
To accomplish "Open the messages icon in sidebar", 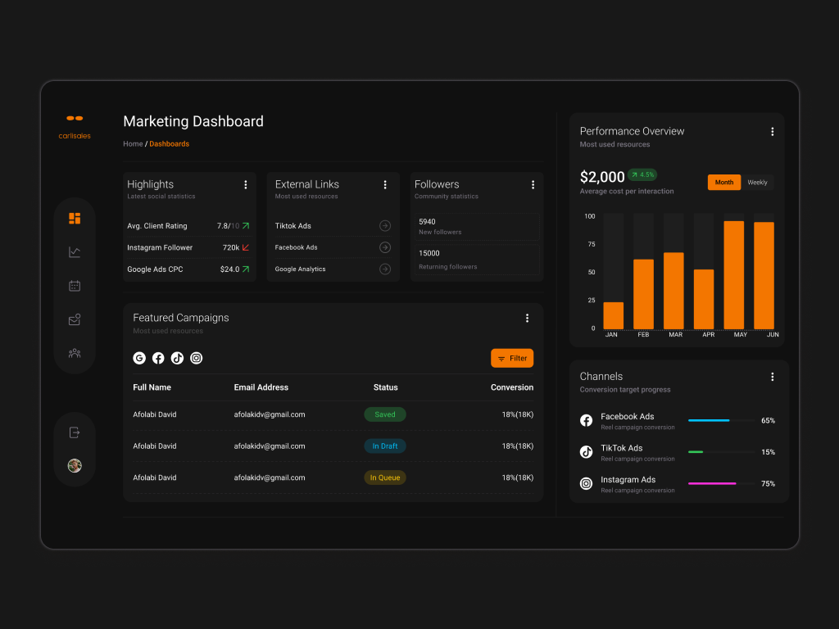I will point(75,319).
